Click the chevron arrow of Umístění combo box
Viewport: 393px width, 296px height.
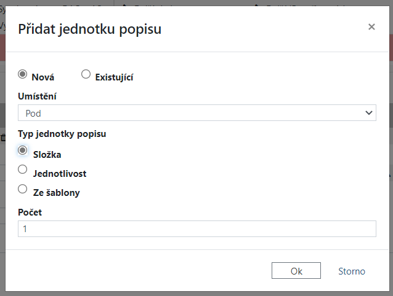(368, 113)
